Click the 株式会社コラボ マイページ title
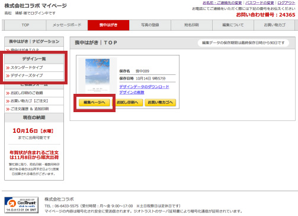 pyautogui.click(x=36, y=6)
